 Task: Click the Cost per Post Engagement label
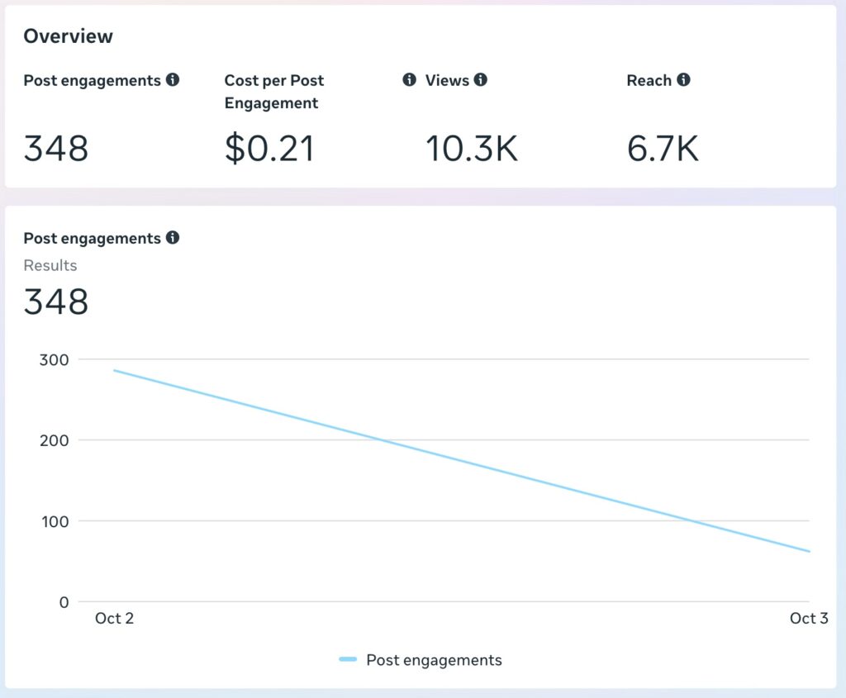273,92
